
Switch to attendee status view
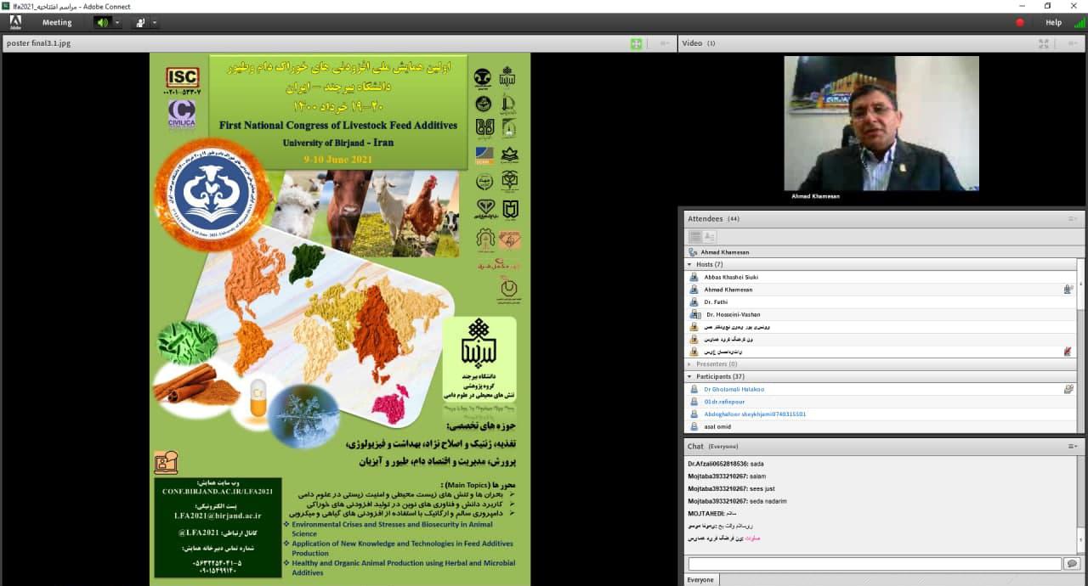coord(709,236)
